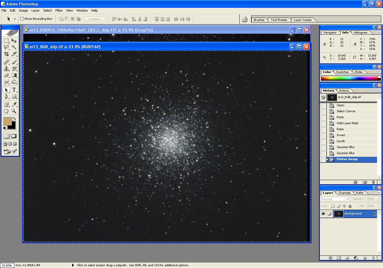This screenshot has height=268, width=383.
Task: Activate the Horizontal Type tool
Action: coord(14,90)
